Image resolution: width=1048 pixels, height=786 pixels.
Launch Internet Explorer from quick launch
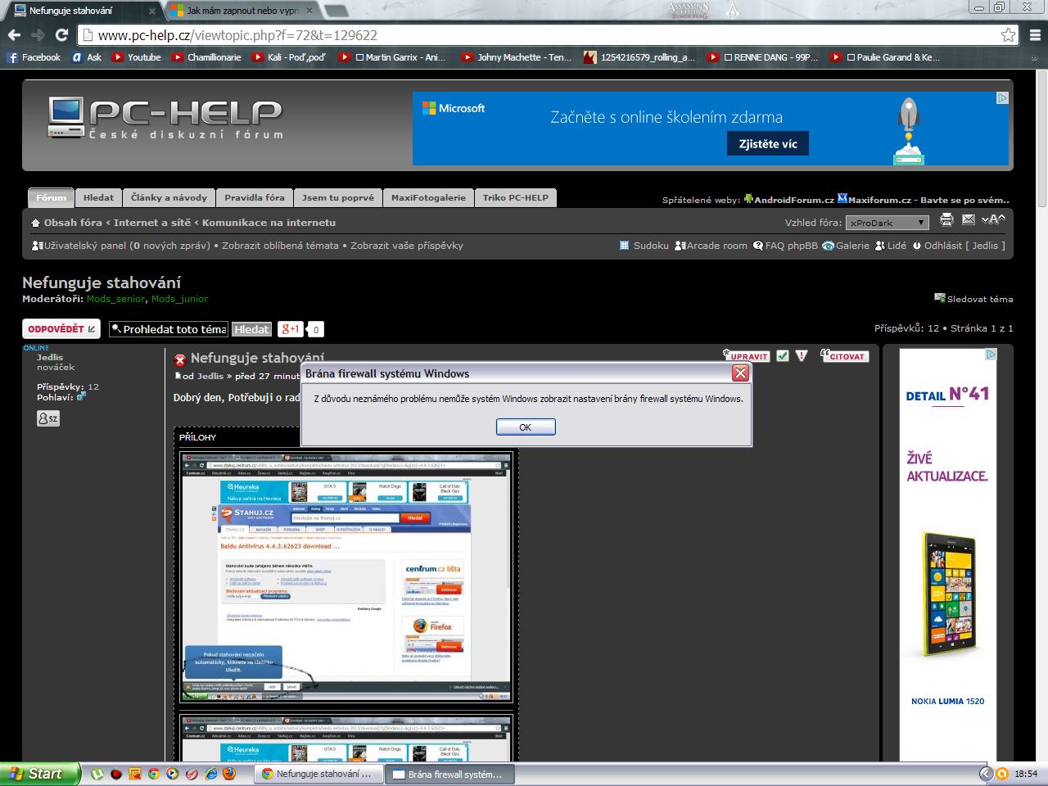[x=210, y=774]
